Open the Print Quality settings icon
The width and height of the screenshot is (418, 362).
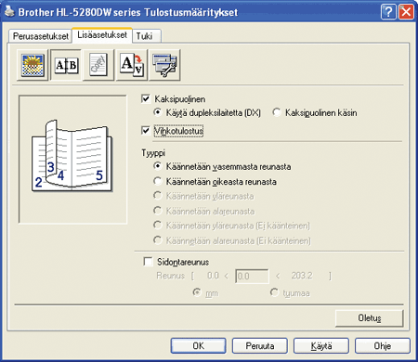tap(33, 65)
